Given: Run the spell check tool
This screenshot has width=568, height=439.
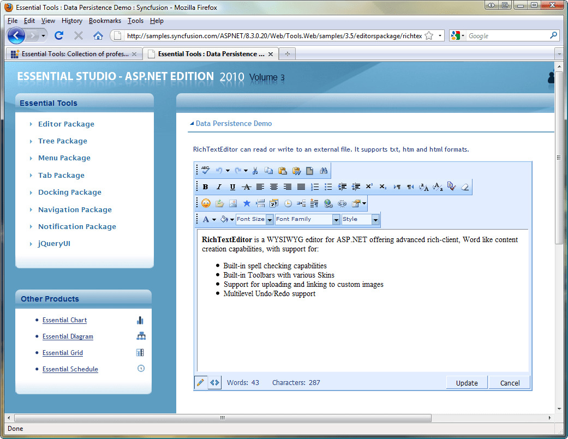Looking at the screenshot, I should tap(205, 171).
